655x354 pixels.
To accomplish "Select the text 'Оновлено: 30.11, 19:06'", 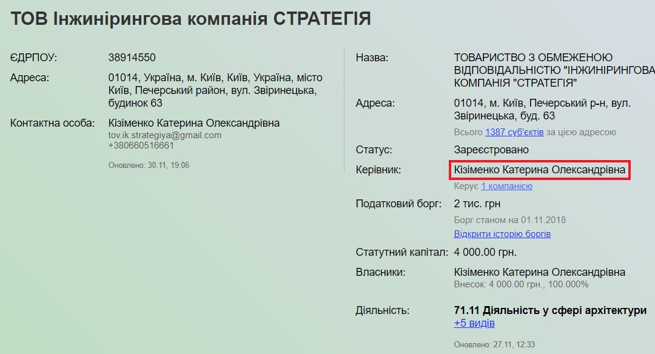I will point(149,165).
